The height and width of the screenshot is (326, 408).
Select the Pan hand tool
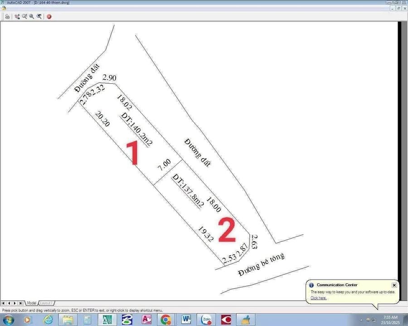point(17,16)
